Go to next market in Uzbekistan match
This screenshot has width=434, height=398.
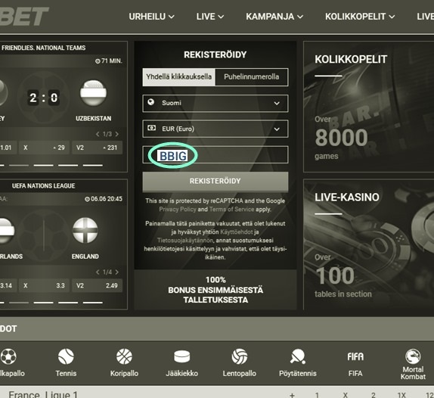(117, 135)
